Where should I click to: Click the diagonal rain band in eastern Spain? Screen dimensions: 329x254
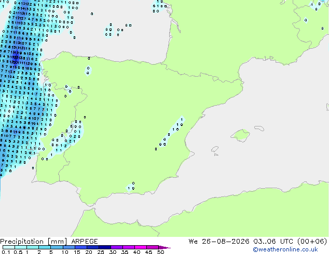[x=172, y=132]
